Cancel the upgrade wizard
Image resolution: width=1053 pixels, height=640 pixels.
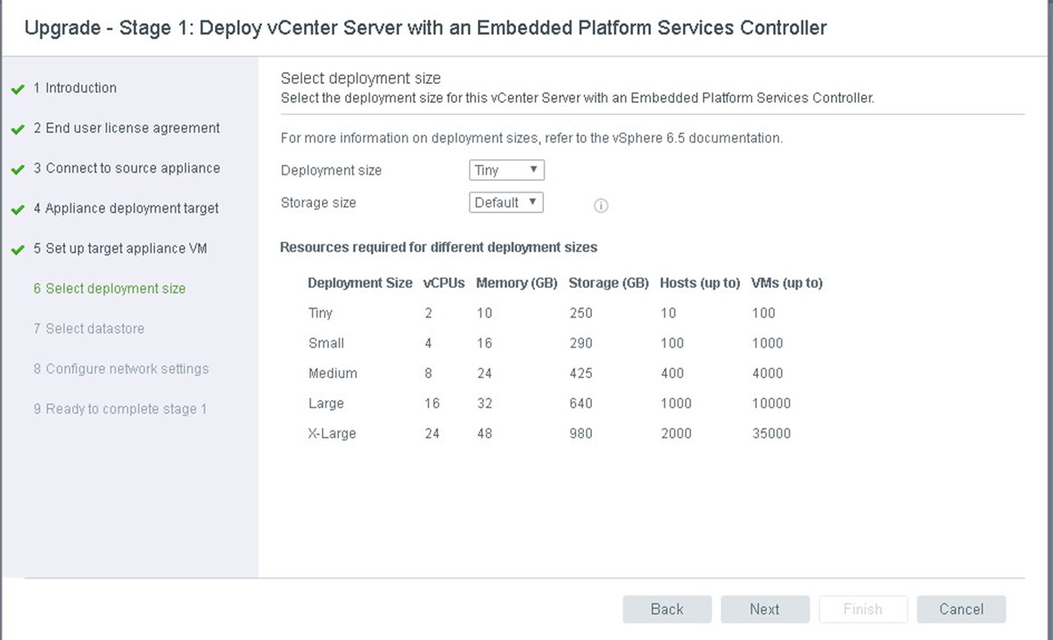click(x=961, y=609)
